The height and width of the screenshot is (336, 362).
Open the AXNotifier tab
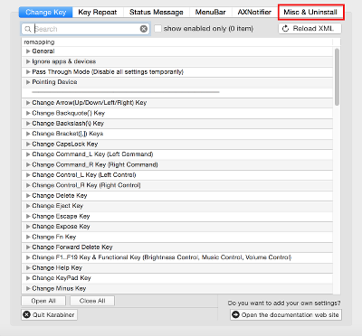click(254, 12)
